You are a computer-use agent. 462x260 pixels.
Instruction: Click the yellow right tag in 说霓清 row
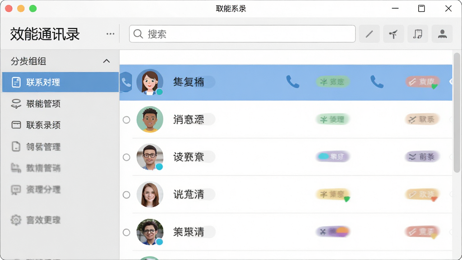pos(422,194)
